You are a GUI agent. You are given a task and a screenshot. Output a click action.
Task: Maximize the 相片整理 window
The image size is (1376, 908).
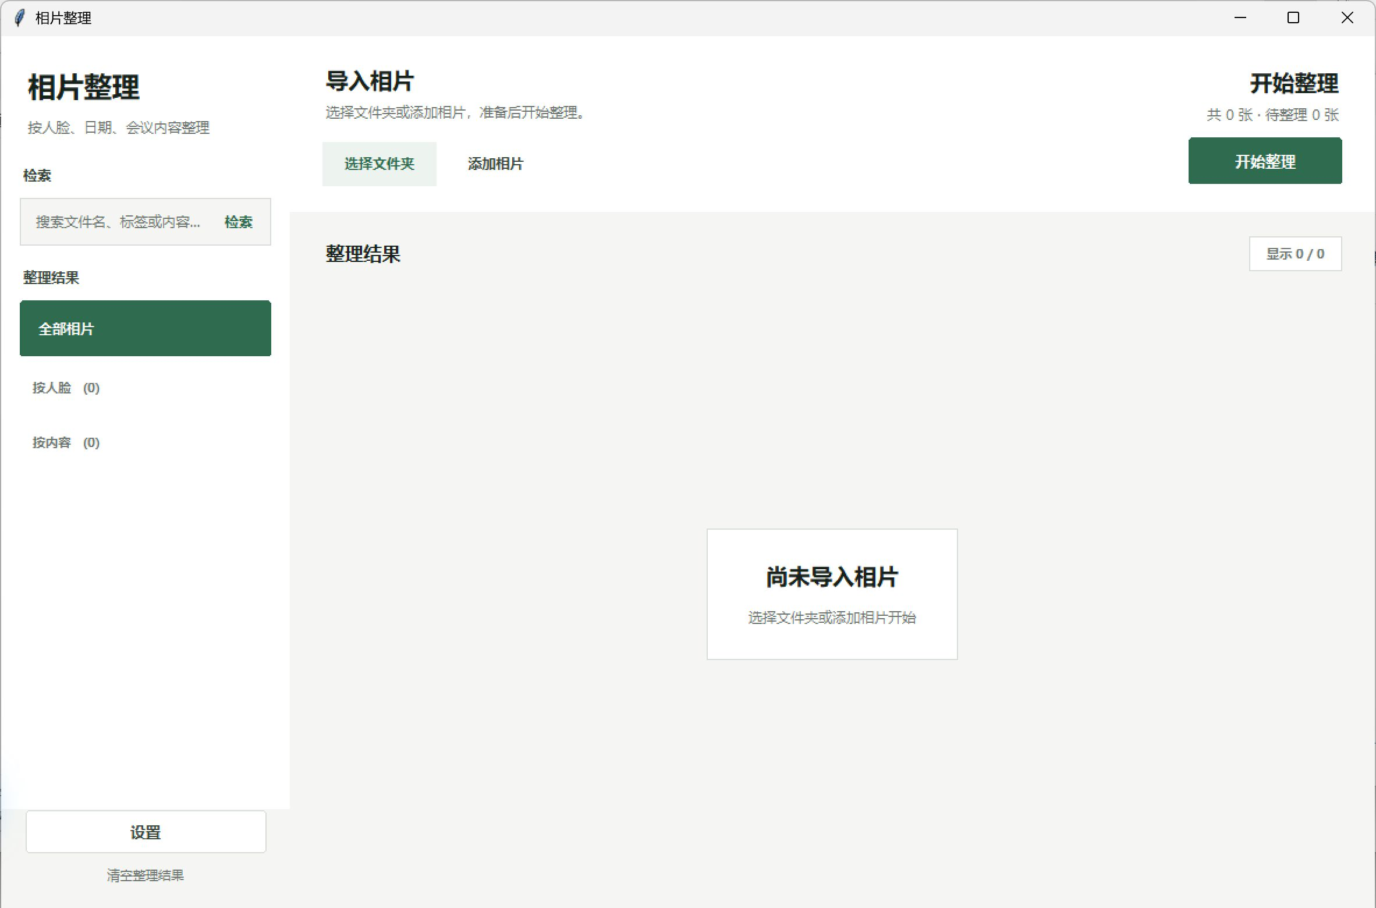click(1293, 18)
